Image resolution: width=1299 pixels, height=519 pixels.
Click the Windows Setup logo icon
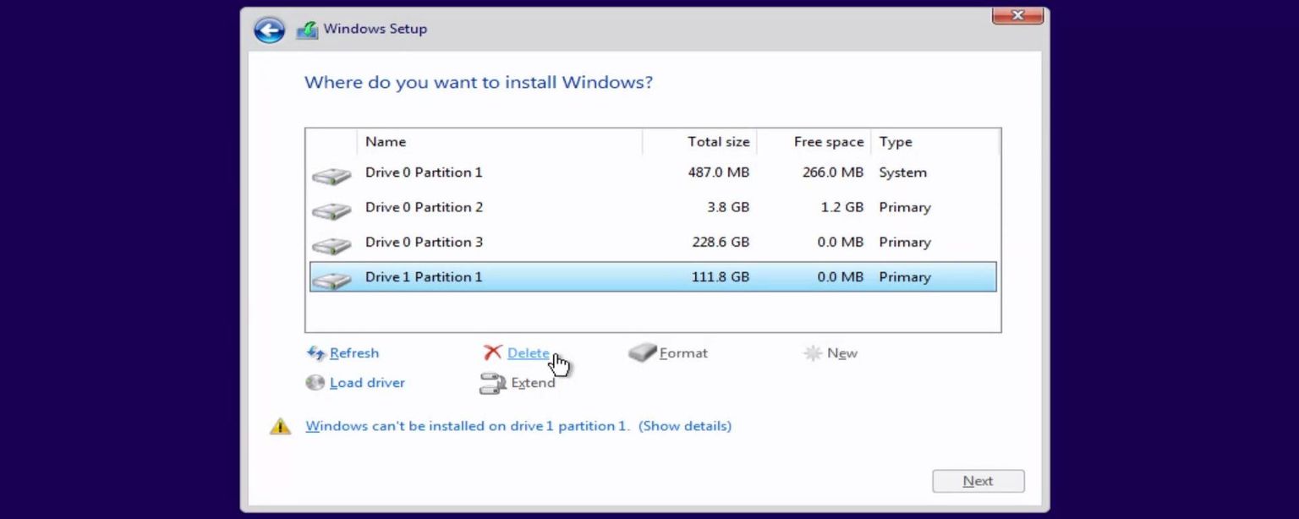pyautogui.click(x=308, y=29)
